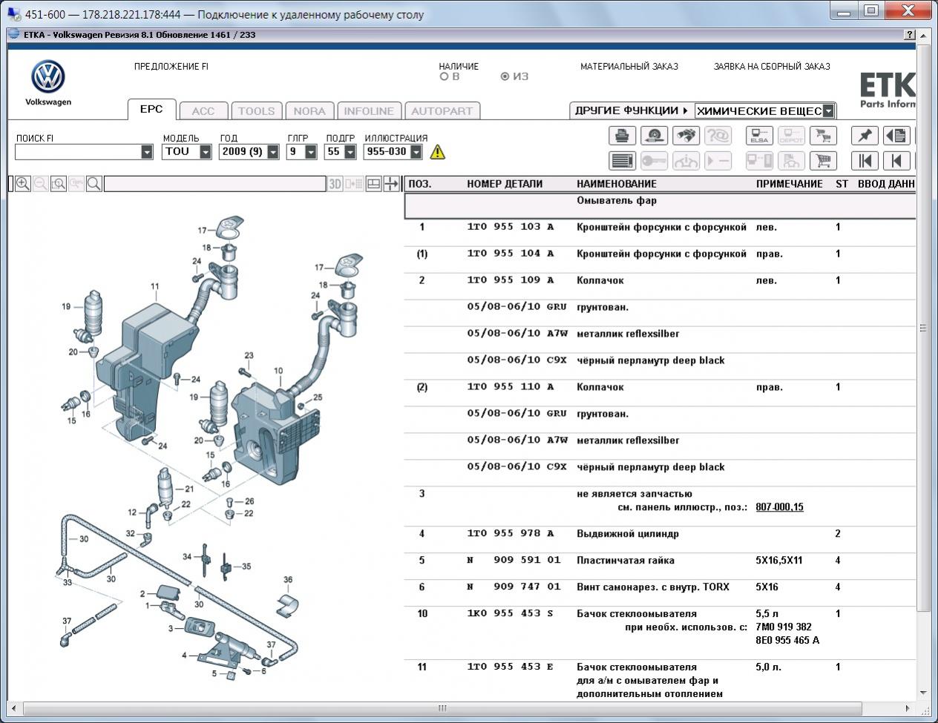Print the parts list with printer icon
938x723 pixels.
click(x=622, y=136)
